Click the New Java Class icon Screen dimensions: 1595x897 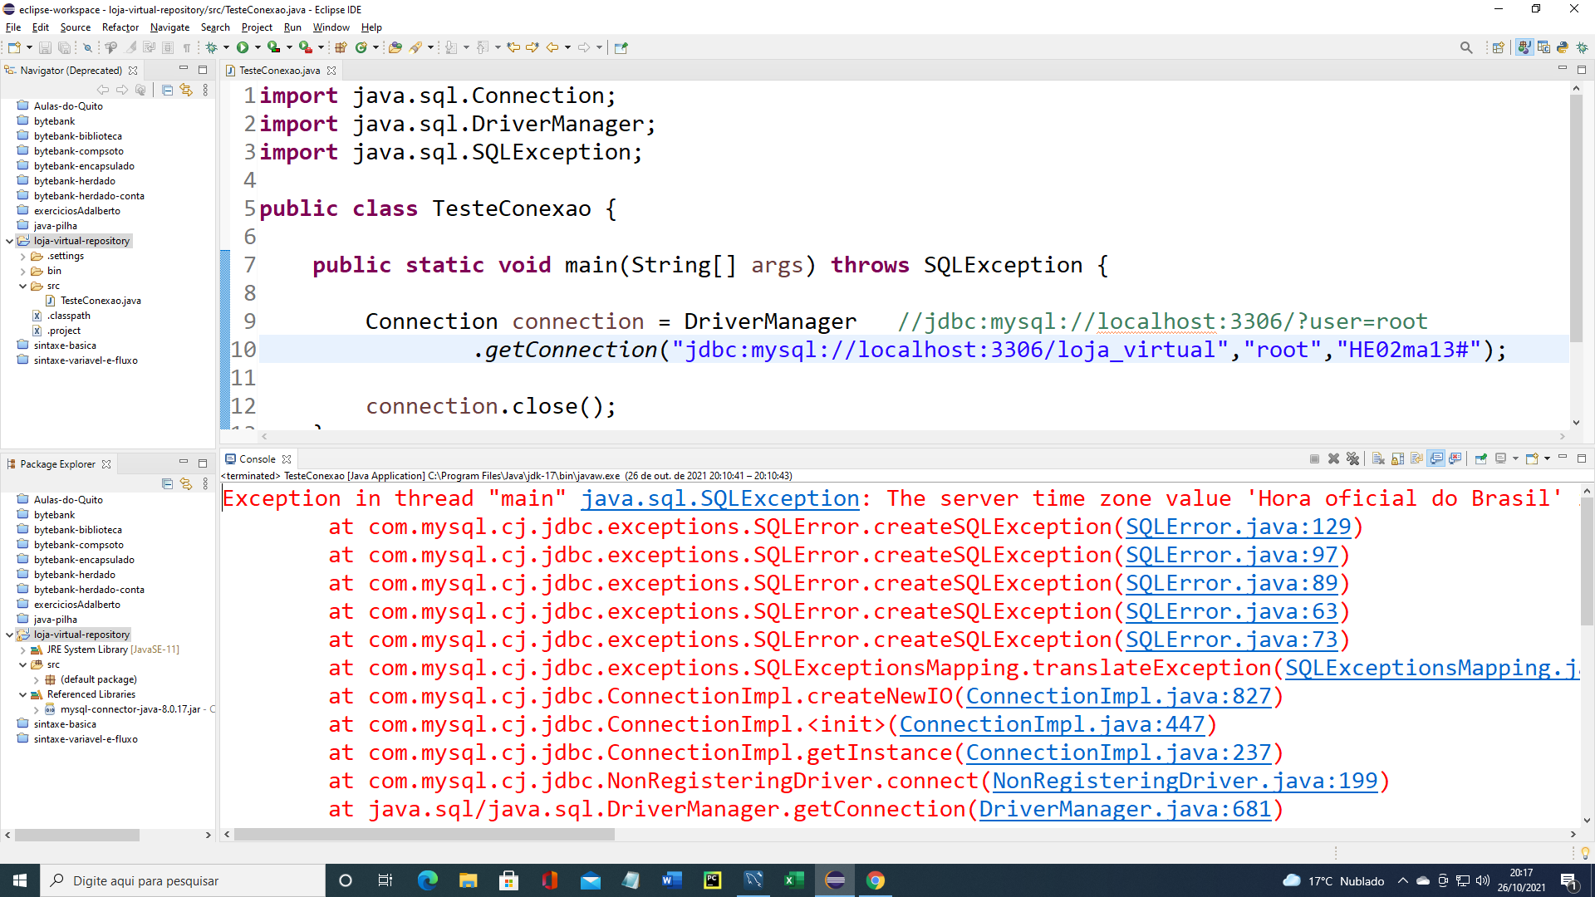[x=361, y=47]
